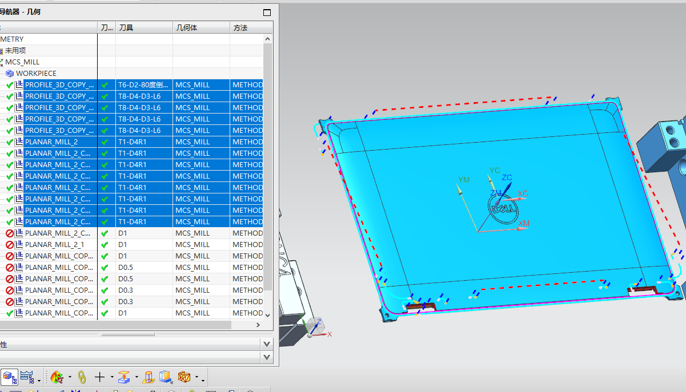The image size is (686, 392).
Task: Click the red wireframe box icon
Action: [184, 377]
